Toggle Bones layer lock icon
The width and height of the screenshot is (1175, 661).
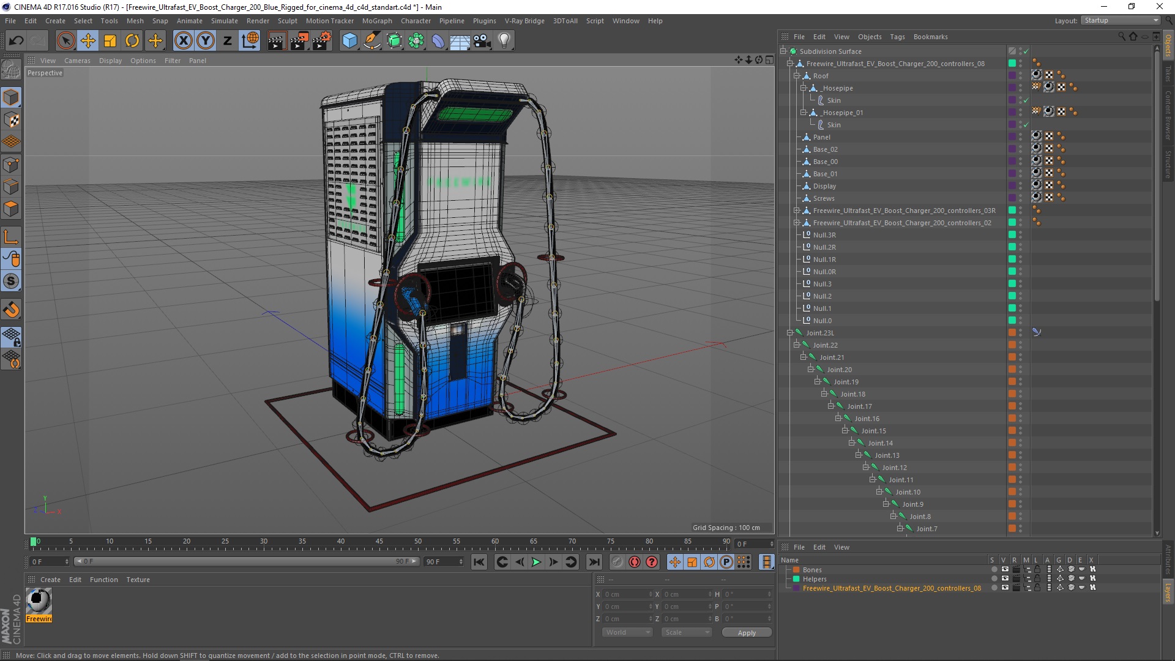tap(1037, 569)
